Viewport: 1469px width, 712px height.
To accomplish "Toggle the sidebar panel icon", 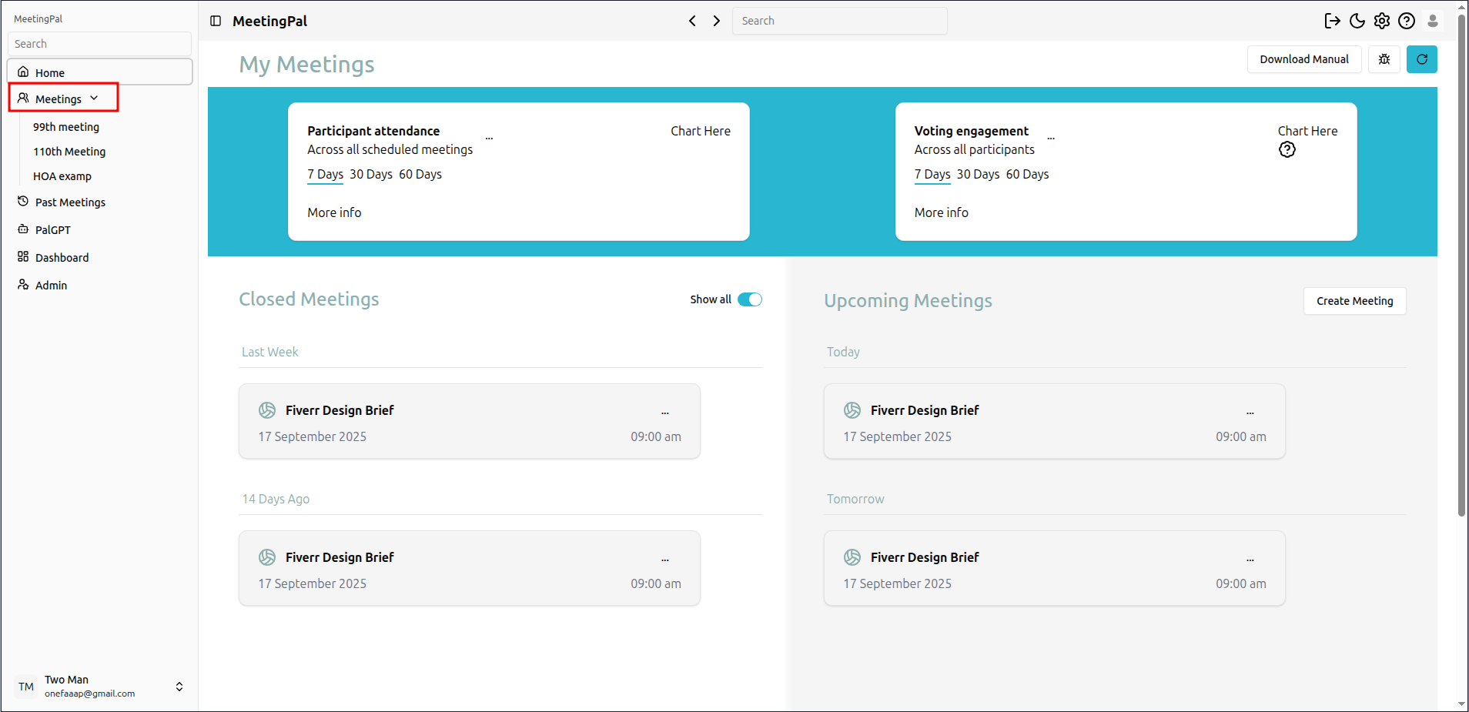I will tap(216, 21).
